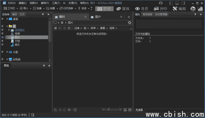205x118 pixels.
Task: Open the 冲印 (Develop) mode
Action: point(160,9)
